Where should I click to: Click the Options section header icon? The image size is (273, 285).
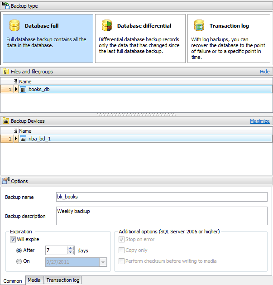click(6, 181)
